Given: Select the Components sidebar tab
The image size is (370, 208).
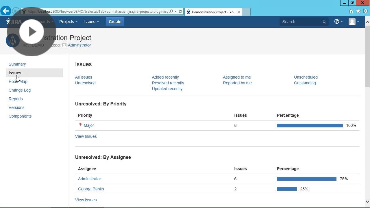Looking at the screenshot, I should [20, 116].
